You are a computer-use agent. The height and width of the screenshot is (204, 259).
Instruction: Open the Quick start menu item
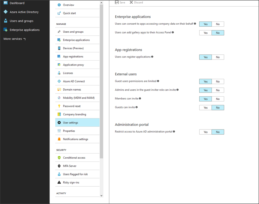tap(77, 13)
